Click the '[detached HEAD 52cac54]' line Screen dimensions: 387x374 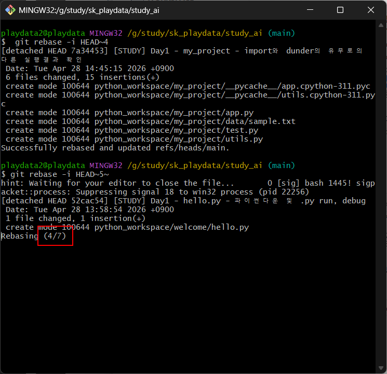pyautogui.click(x=183, y=201)
